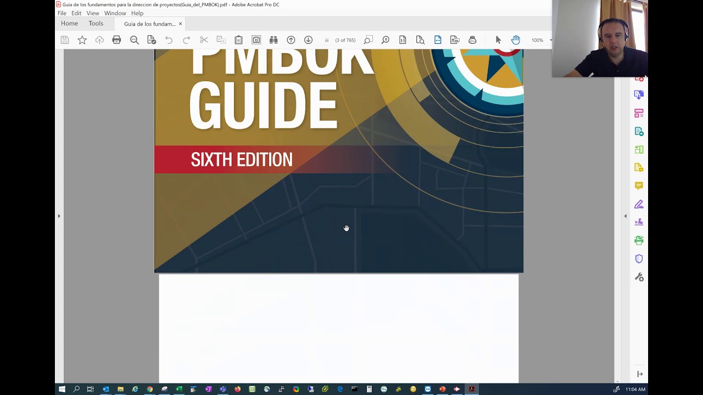Click the document-with-checkmark toolbar icon
The height and width of the screenshot is (395, 703).
pos(152,40)
